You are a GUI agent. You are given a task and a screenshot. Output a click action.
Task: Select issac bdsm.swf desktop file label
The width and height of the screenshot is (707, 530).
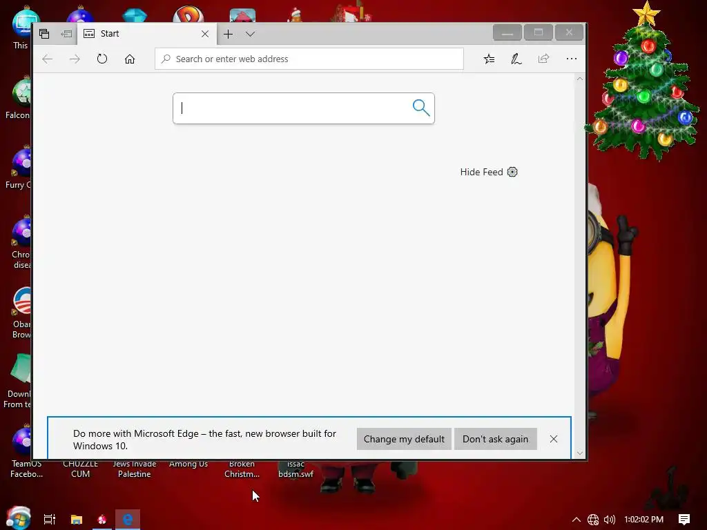[296, 469]
